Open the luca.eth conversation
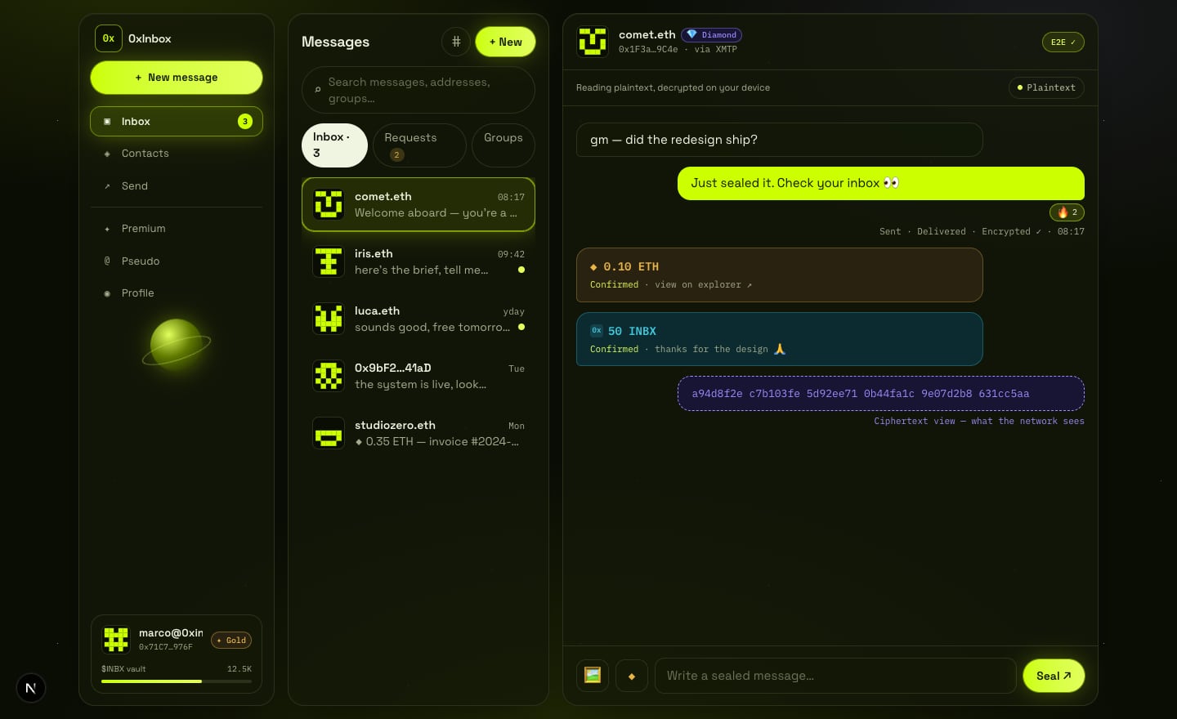The width and height of the screenshot is (1177, 719). [x=418, y=319]
